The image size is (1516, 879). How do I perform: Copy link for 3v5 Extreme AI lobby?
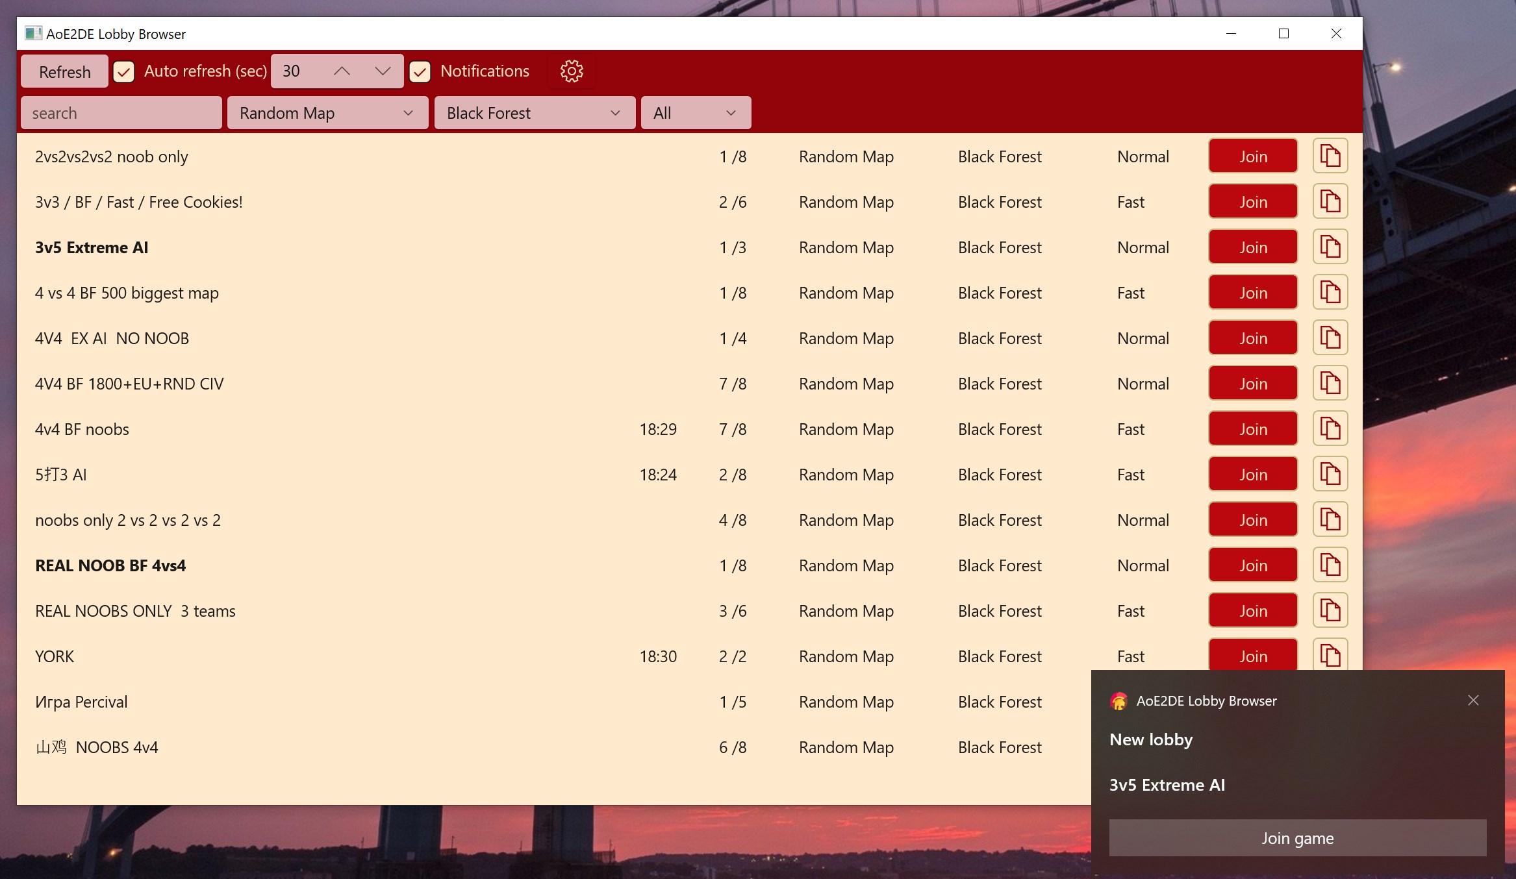[x=1330, y=247]
